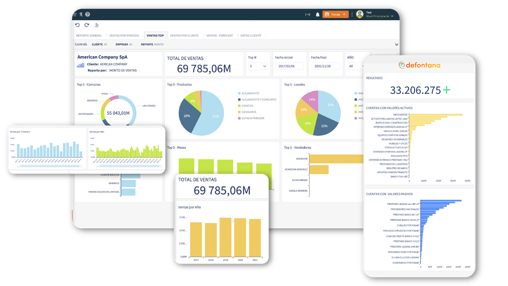Click the Fecha final date field
This screenshot has height=286, width=508.
tap(325, 66)
